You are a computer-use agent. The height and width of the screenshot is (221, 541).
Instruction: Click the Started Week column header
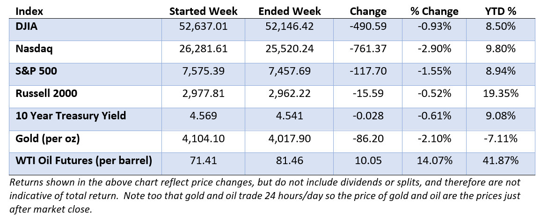[203, 11]
